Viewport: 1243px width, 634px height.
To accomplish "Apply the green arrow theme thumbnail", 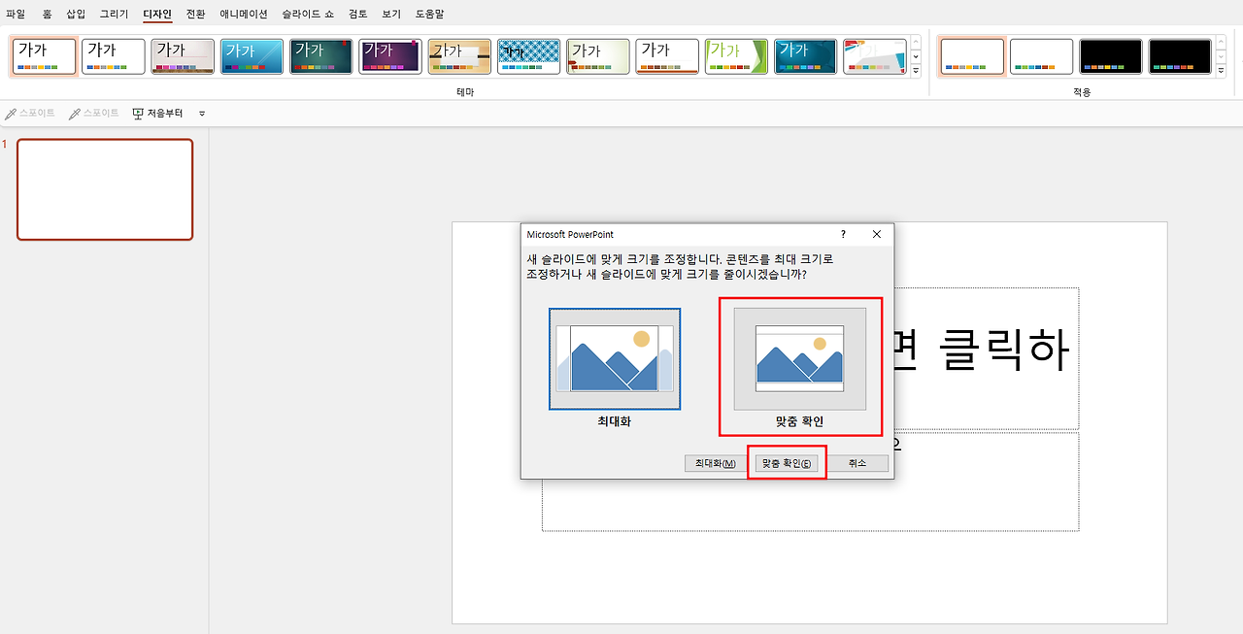I will (x=736, y=56).
